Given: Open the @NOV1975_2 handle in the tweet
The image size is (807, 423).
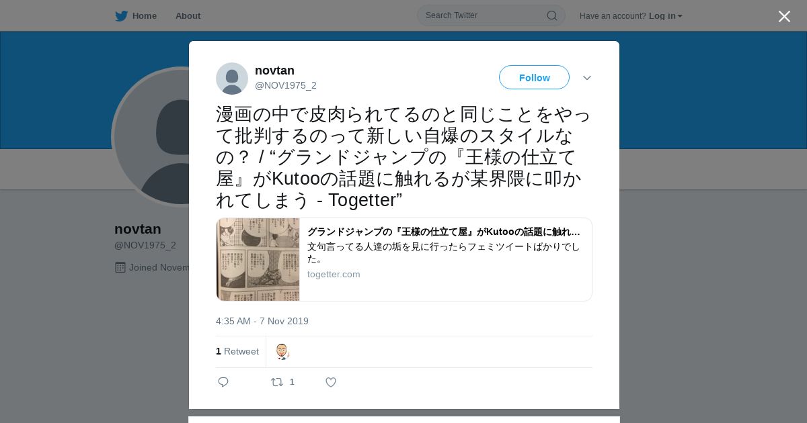Looking at the screenshot, I should pyautogui.click(x=286, y=85).
